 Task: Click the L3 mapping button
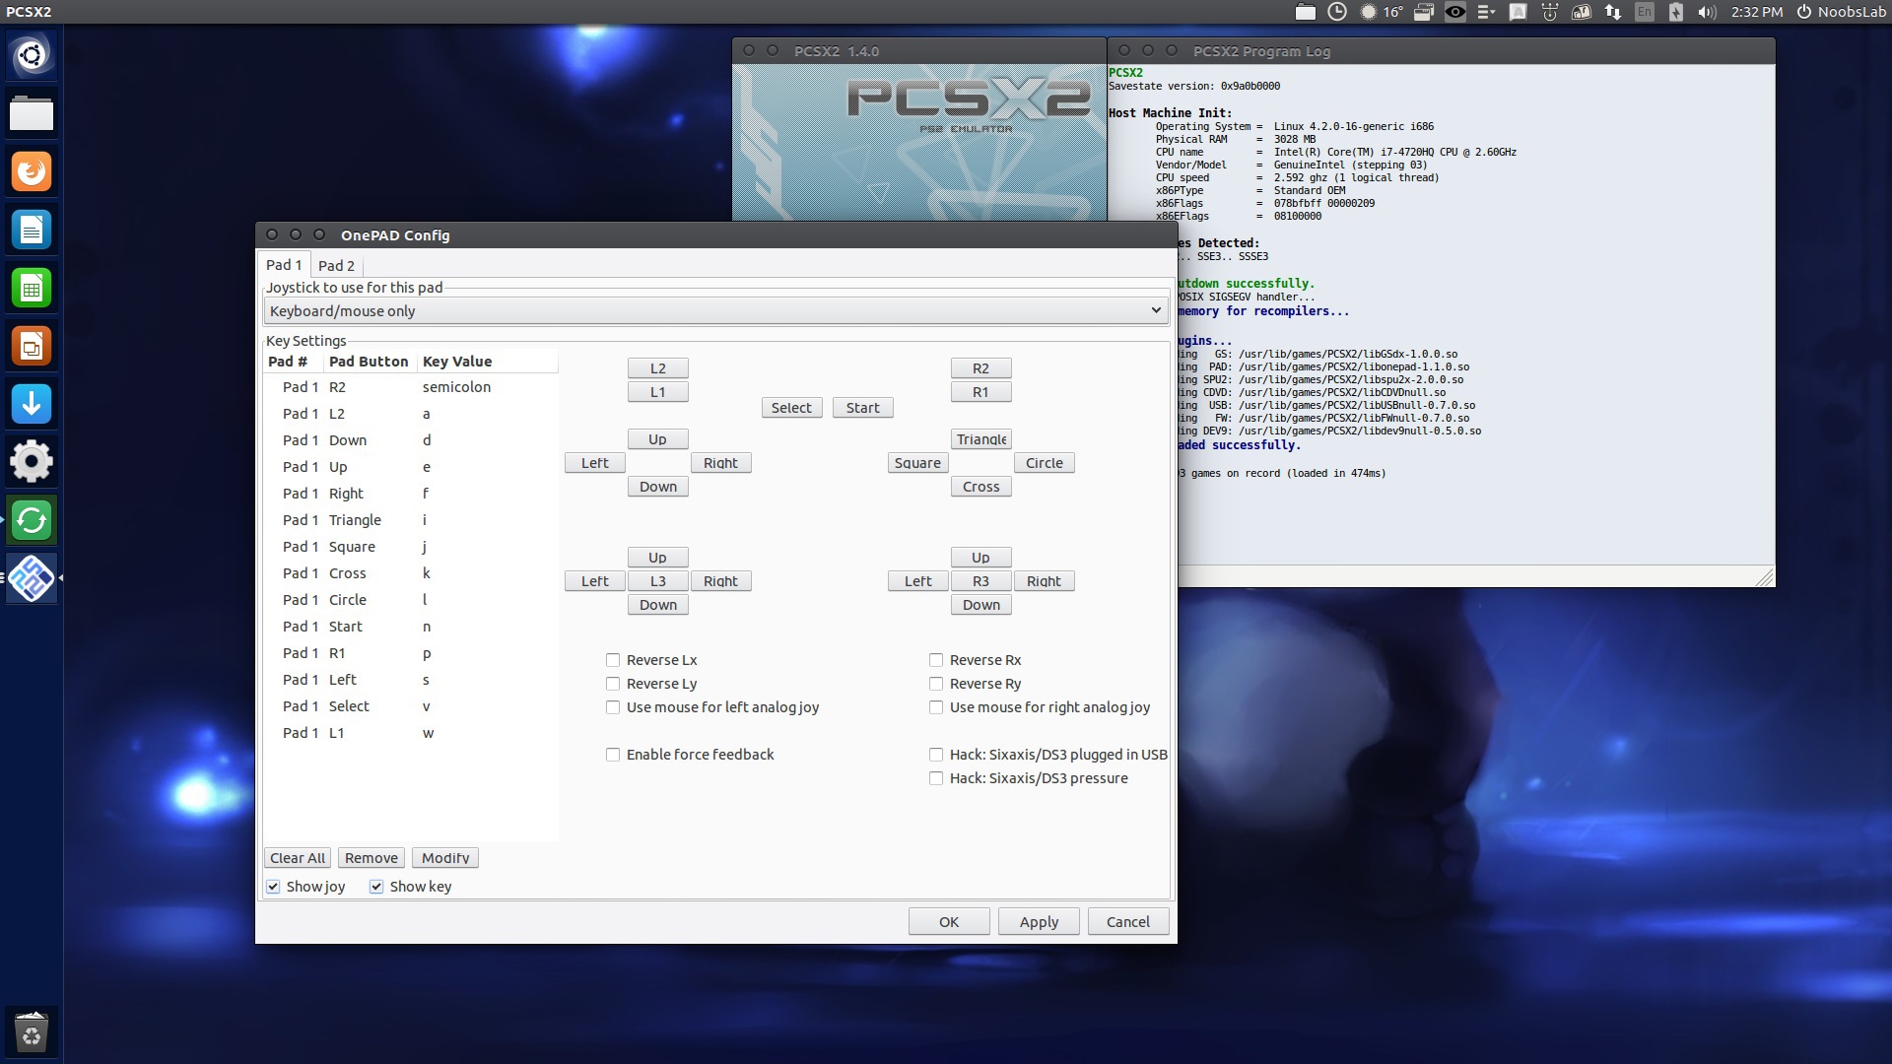[658, 581]
